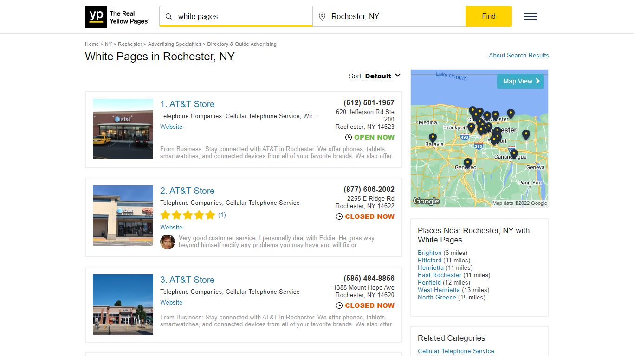Click the review count (1) link
634x356 pixels.
[x=222, y=215]
